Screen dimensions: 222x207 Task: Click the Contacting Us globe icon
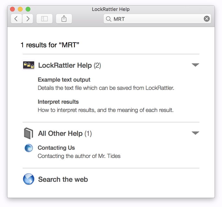click(x=29, y=148)
